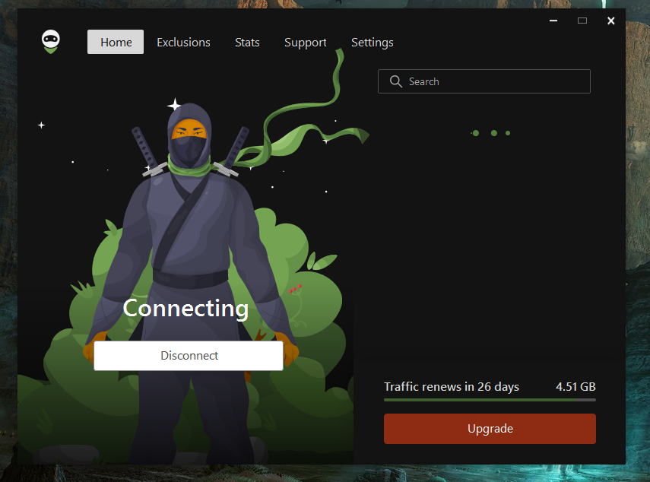Click the Disconnect button
The image size is (650, 482).
point(189,356)
